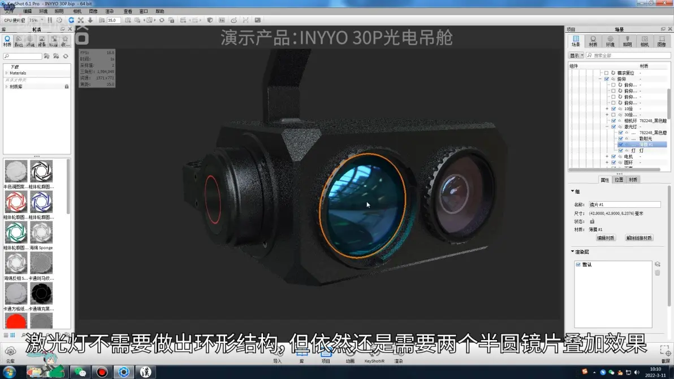674x379 pixels.
Task: Expand the 电机 tree node
Action: pyautogui.click(x=607, y=156)
